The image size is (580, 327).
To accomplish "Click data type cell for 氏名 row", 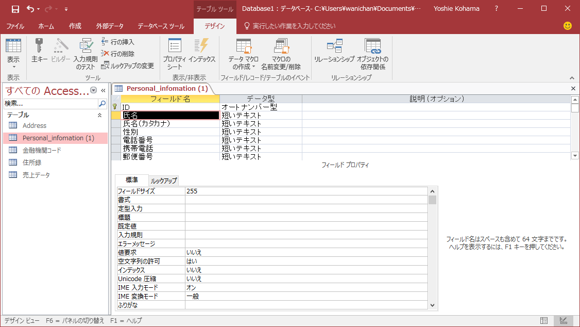I will [261, 115].
